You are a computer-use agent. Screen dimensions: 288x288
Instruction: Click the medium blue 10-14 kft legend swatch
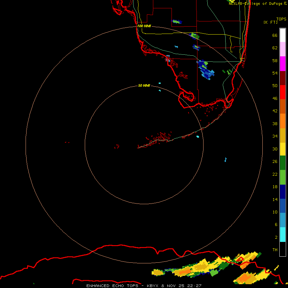[283, 206]
